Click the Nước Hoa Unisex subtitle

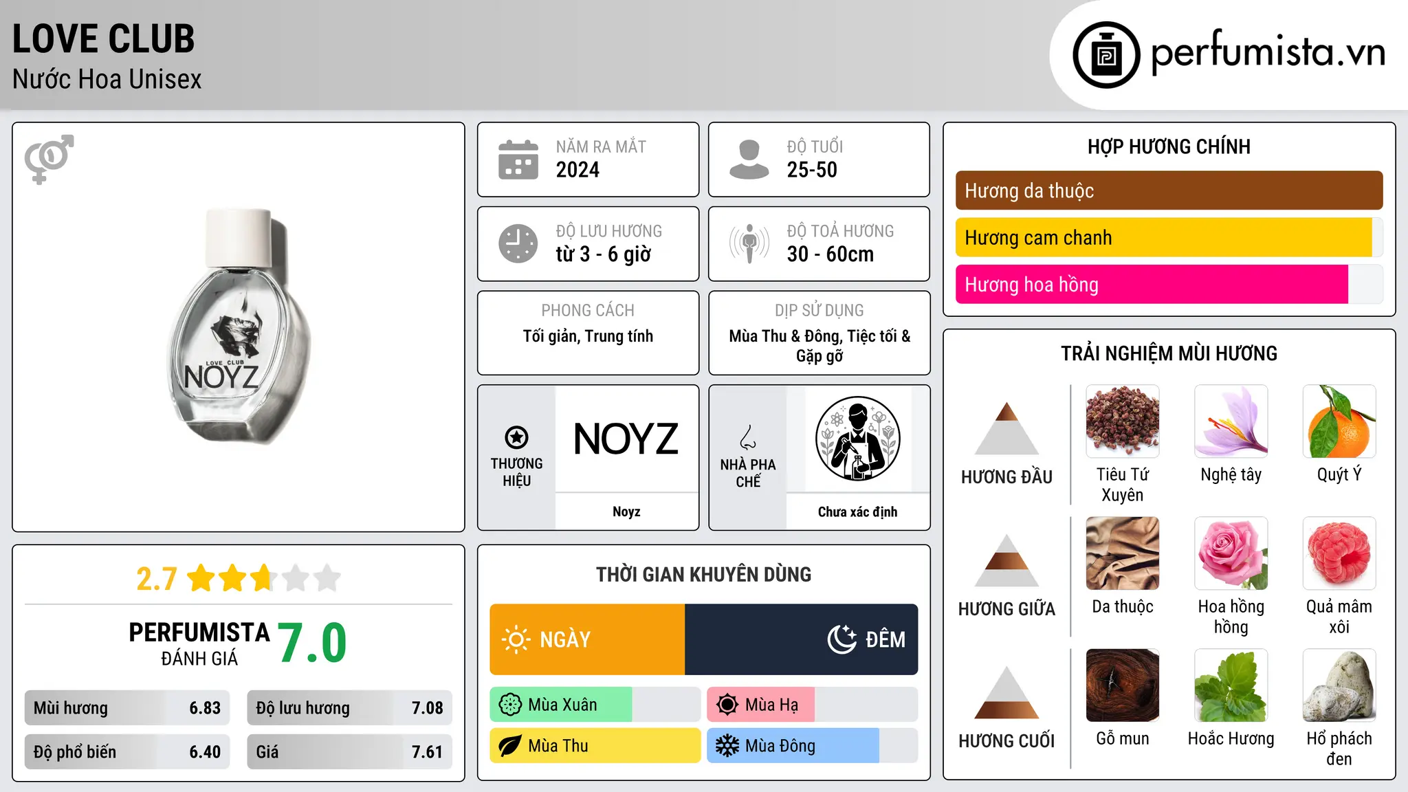(107, 80)
